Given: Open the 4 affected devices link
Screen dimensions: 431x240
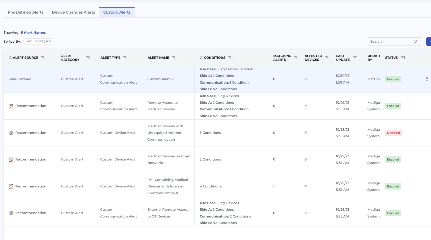Looking at the screenshot, I should tap(305, 186).
